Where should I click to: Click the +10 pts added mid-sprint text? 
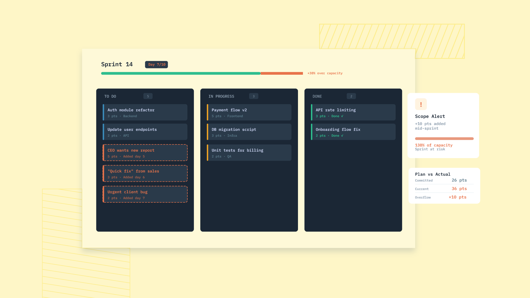coord(430,126)
